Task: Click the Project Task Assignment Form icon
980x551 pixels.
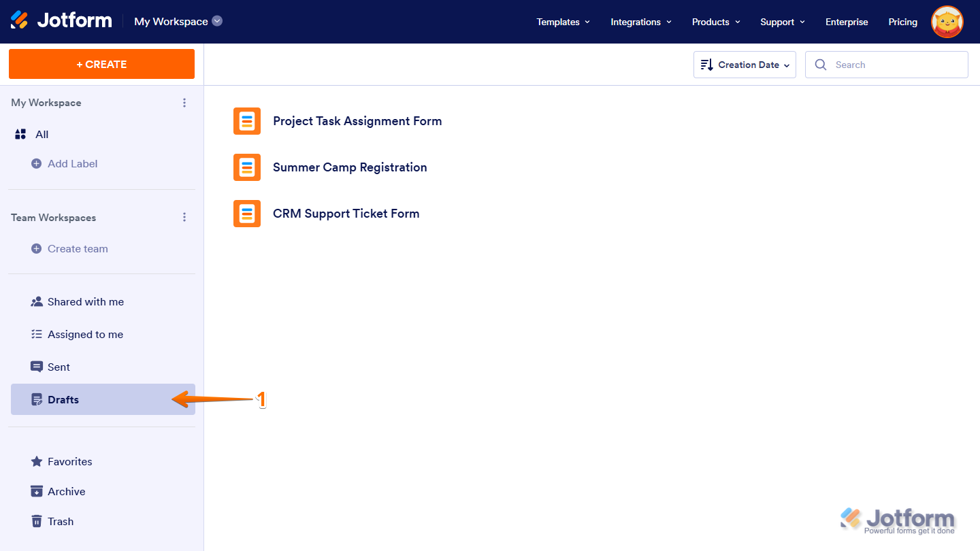Action: click(x=247, y=121)
